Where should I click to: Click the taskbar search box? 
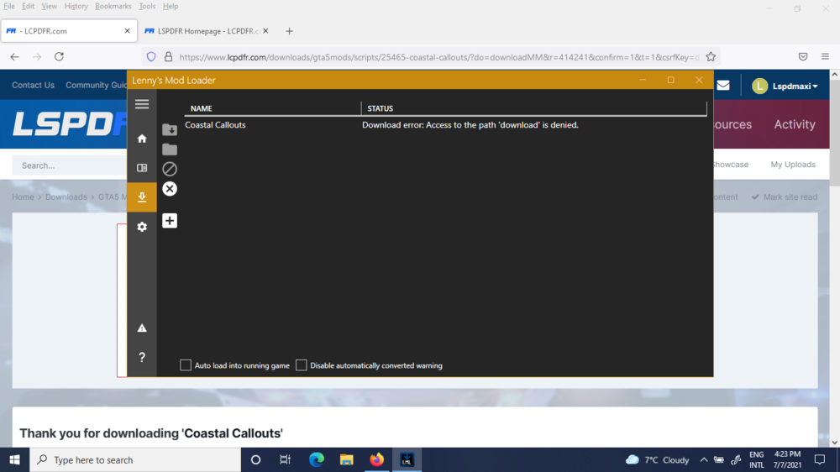click(135, 459)
